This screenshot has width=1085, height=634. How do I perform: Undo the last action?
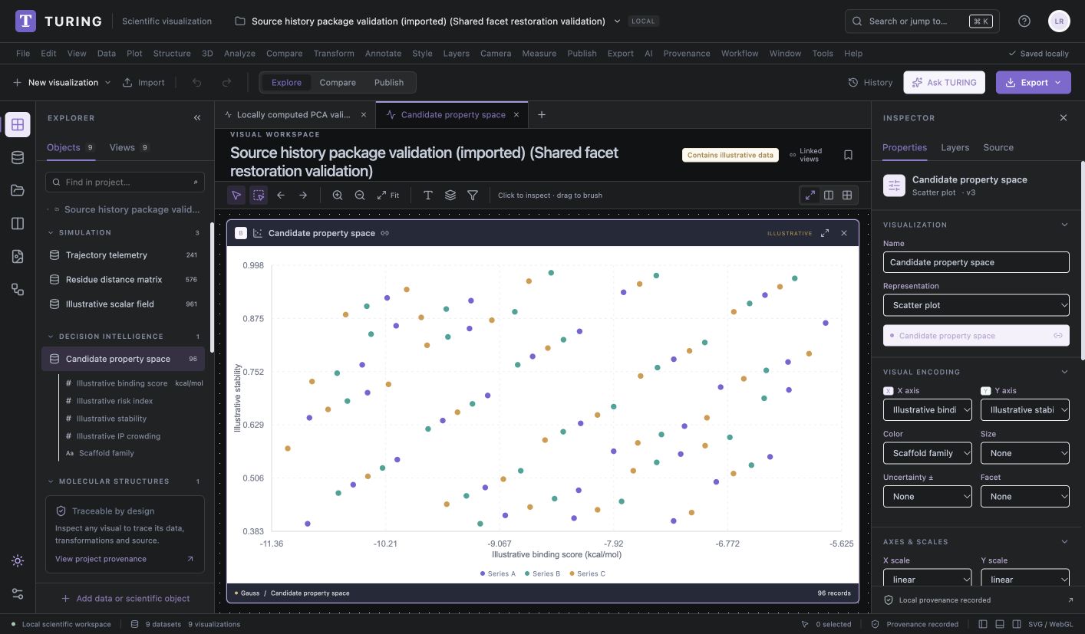point(197,83)
